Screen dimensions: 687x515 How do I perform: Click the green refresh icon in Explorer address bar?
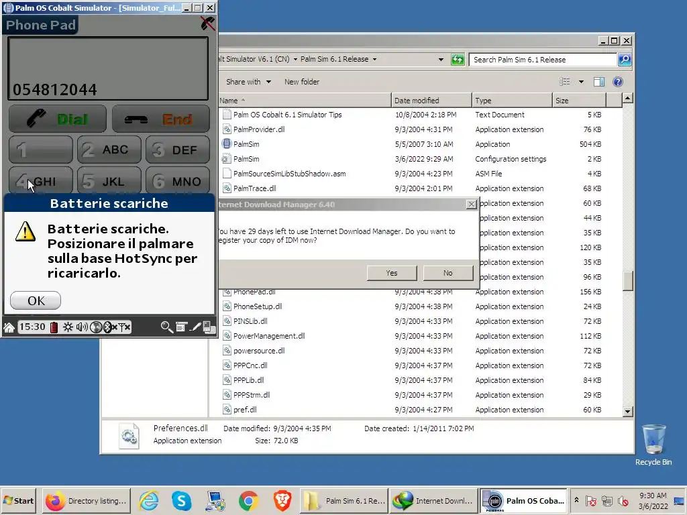tap(458, 60)
